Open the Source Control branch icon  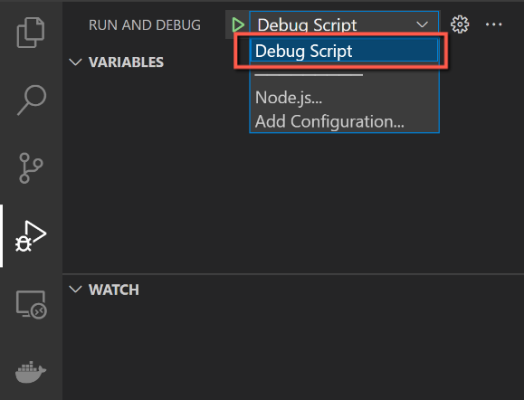pos(31,168)
